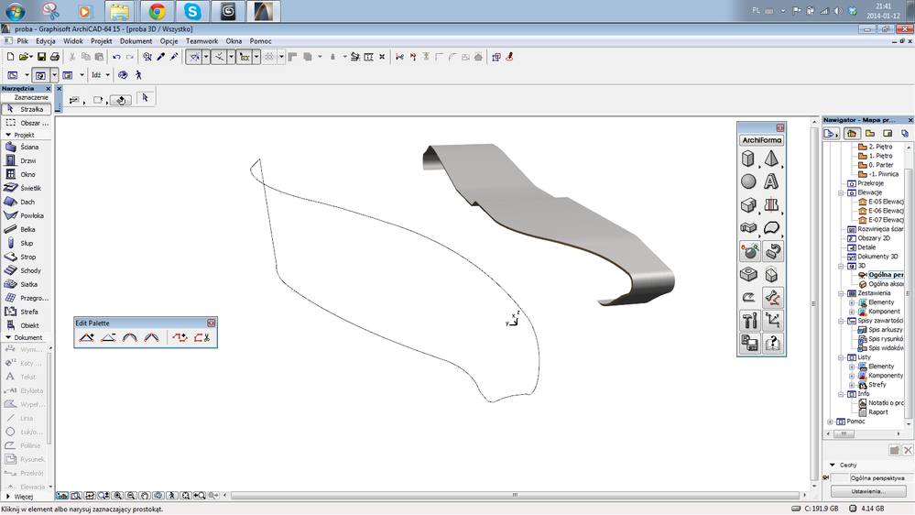The height and width of the screenshot is (515, 915).
Task: Click the first icon in Edit Palette
Action: tap(86, 337)
